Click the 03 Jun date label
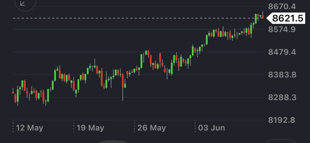 point(211,128)
